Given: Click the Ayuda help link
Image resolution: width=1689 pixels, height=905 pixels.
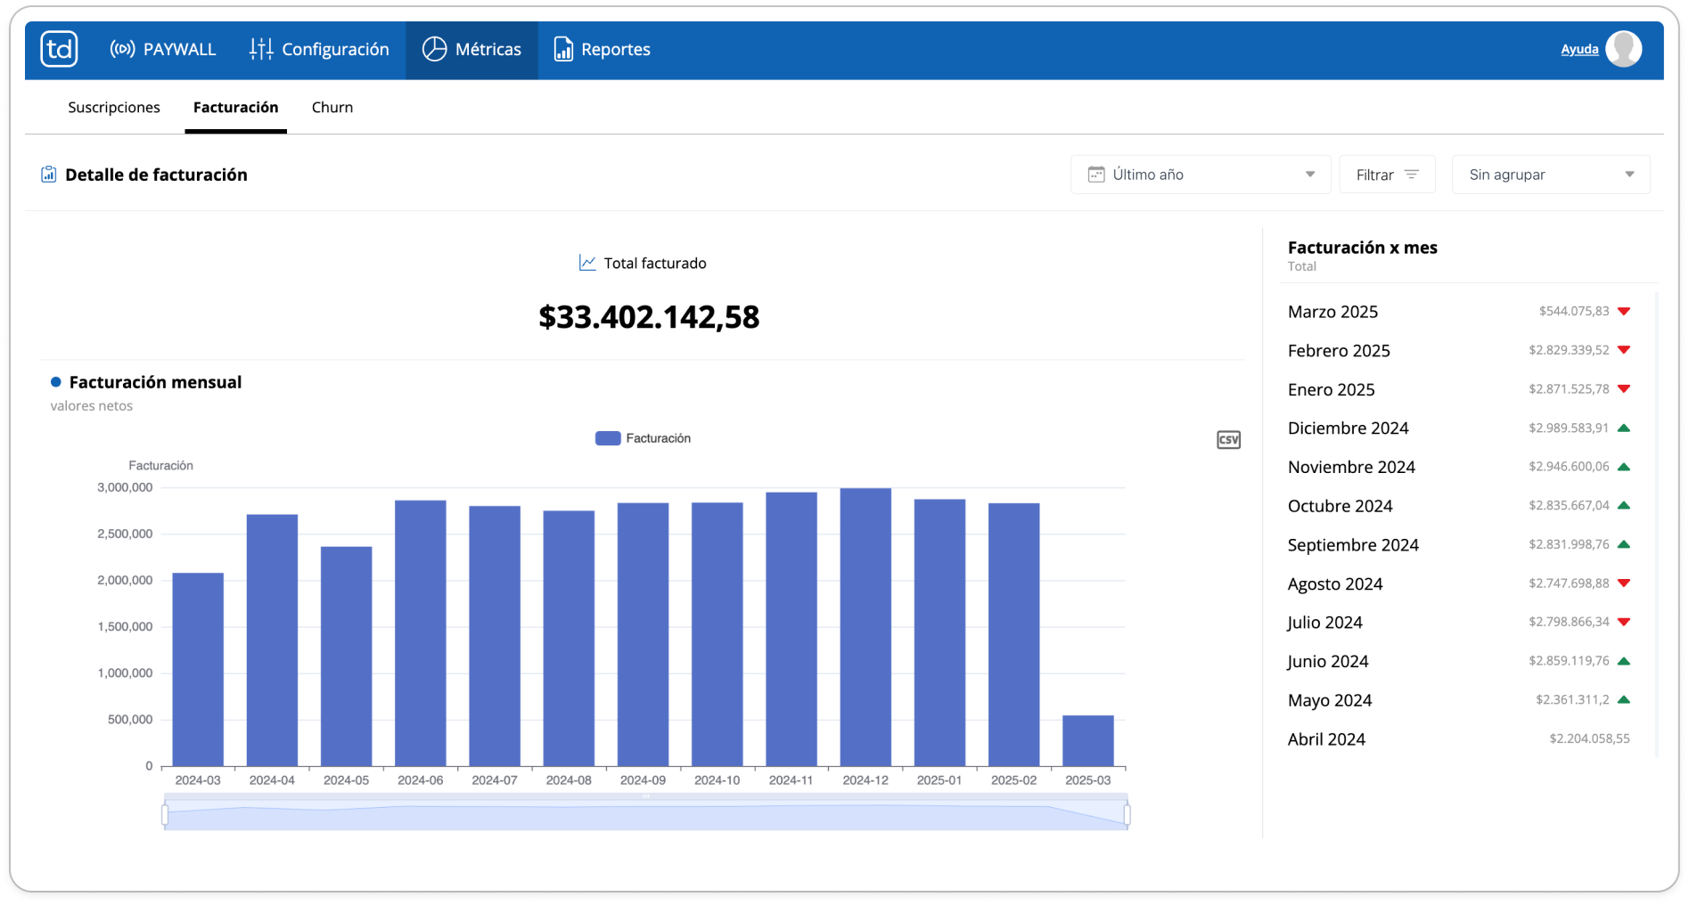Looking at the screenshot, I should (x=1579, y=49).
